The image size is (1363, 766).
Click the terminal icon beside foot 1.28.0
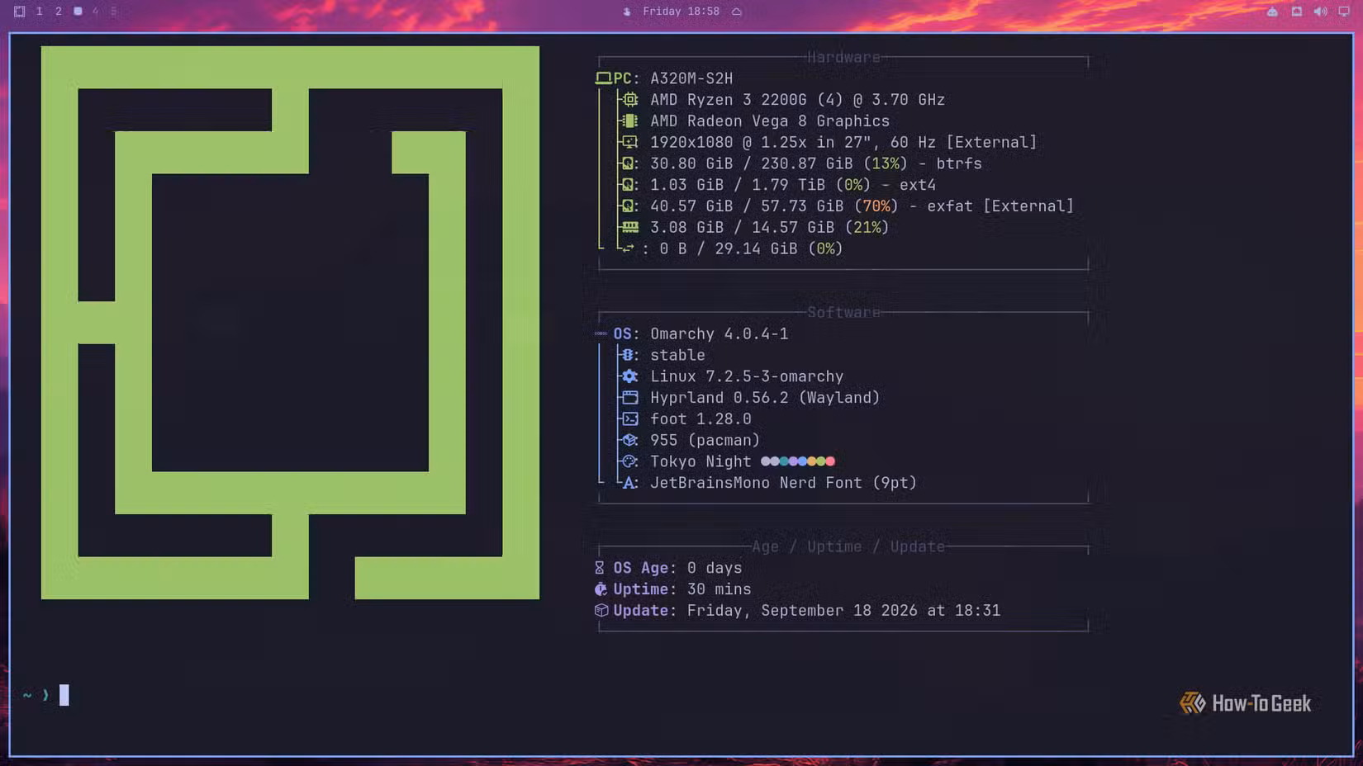click(x=630, y=419)
